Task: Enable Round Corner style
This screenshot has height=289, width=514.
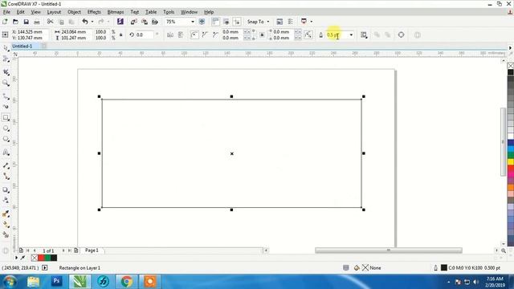Action: click(194, 35)
